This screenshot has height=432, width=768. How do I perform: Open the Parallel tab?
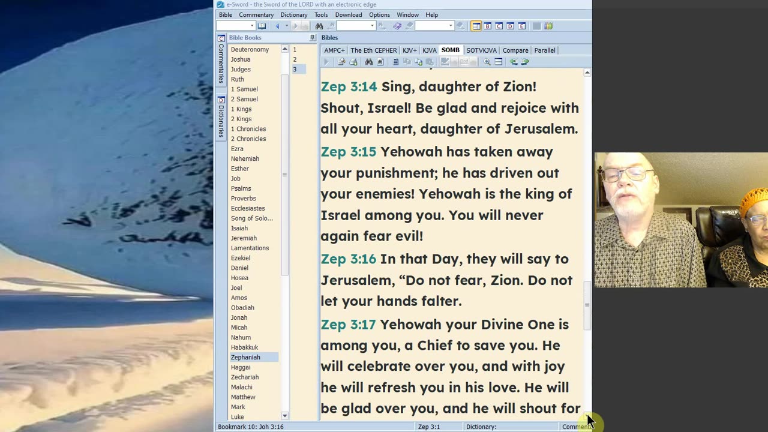pos(545,50)
